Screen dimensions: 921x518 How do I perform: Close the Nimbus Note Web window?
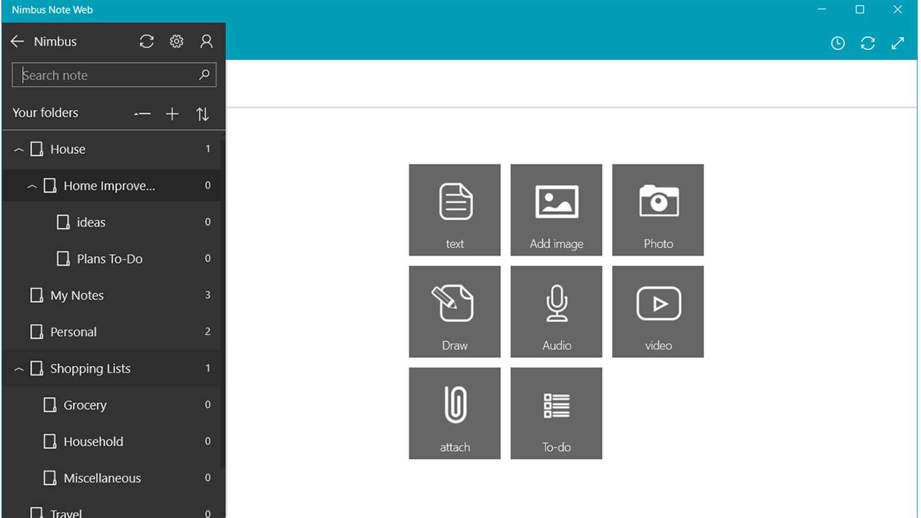coord(897,10)
